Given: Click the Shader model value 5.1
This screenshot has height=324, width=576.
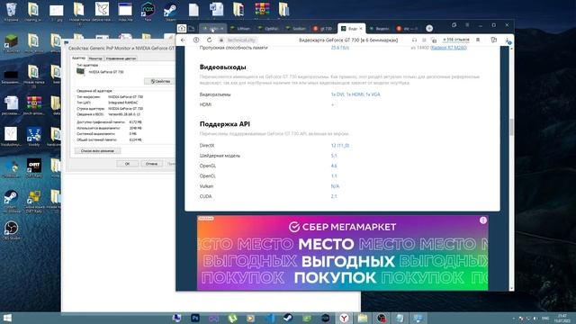Looking at the screenshot, I should pyautogui.click(x=334, y=156).
